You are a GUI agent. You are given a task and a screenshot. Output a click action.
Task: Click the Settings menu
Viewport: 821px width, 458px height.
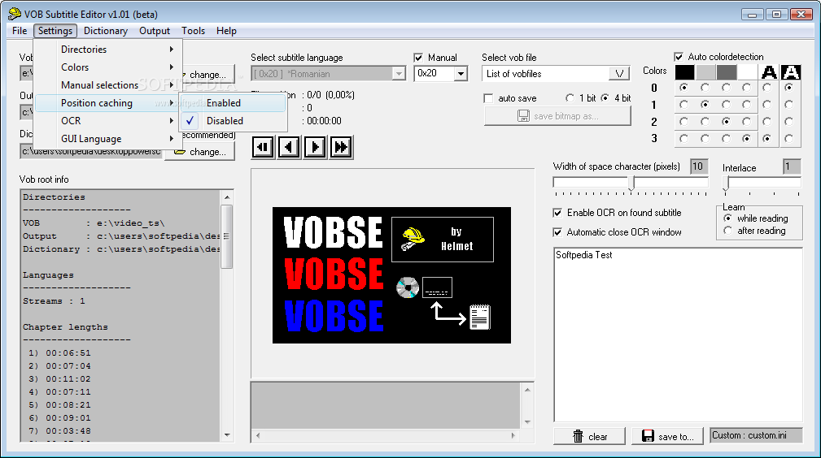(55, 31)
